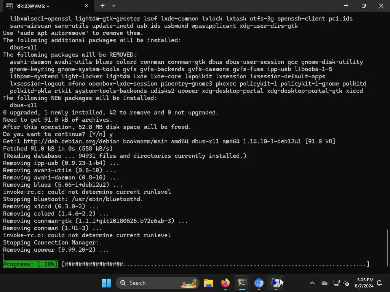Viewport: 390px width, 292px height.
Task: Show hidden system tray icons
Action: click(312, 283)
